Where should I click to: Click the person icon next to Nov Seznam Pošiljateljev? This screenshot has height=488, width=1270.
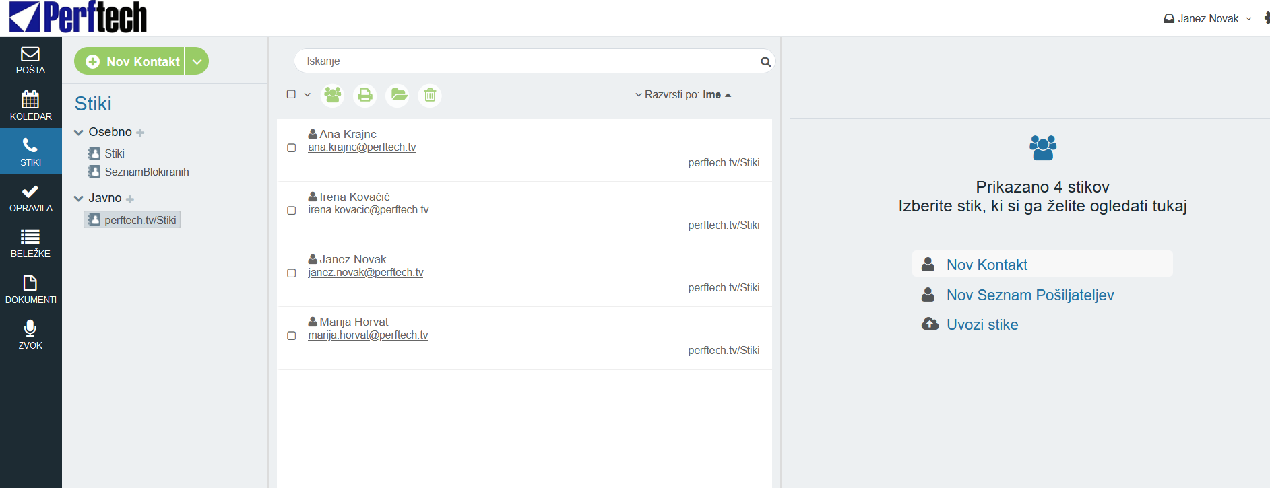coord(928,294)
